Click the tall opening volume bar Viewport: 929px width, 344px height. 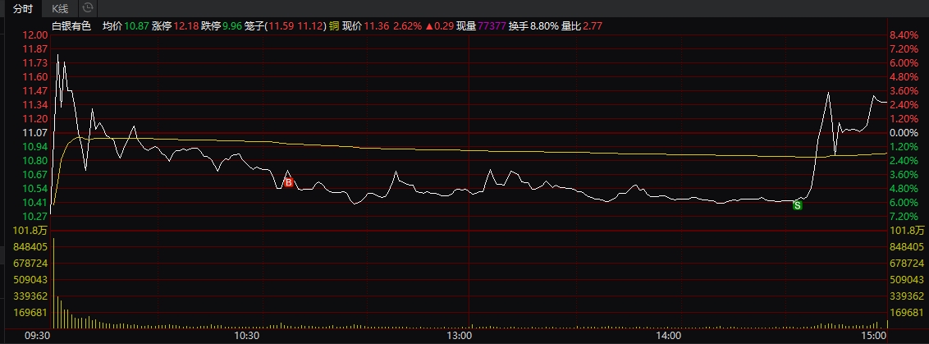click(54, 283)
